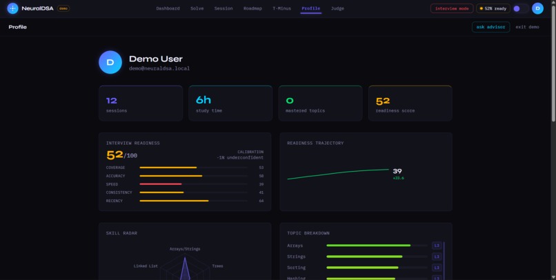Click the NeuralDSA logo icon

click(x=13, y=8)
